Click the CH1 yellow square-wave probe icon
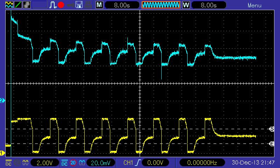280x168 pixels. point(26,162)
